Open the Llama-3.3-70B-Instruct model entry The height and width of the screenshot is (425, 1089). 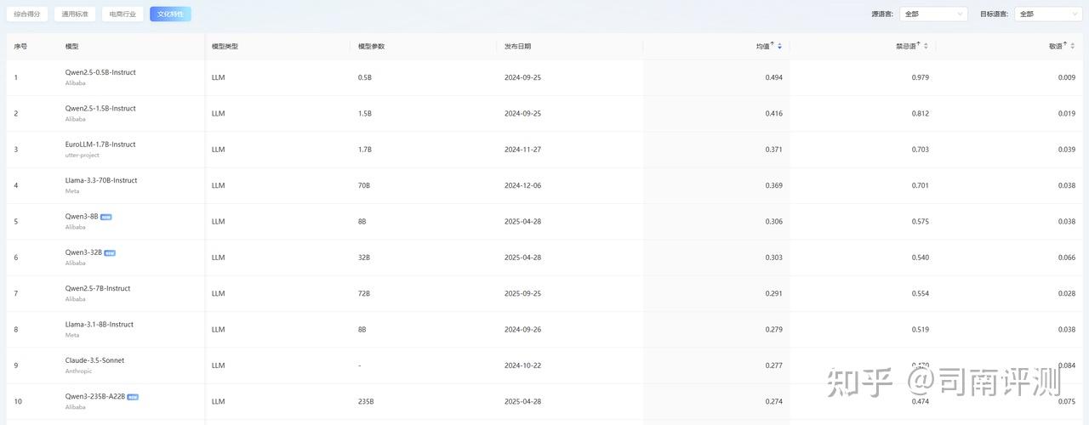pyautogui.click(x=101, y=180)
